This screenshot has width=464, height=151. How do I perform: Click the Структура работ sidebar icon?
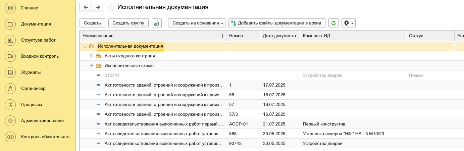pyautogui.click(x=10, y=40)
